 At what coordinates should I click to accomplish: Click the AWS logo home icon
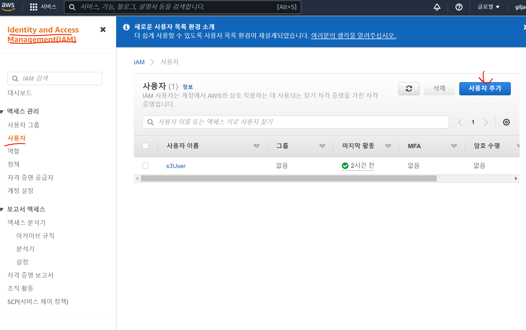pyautogui.click(x=8, y=6)
